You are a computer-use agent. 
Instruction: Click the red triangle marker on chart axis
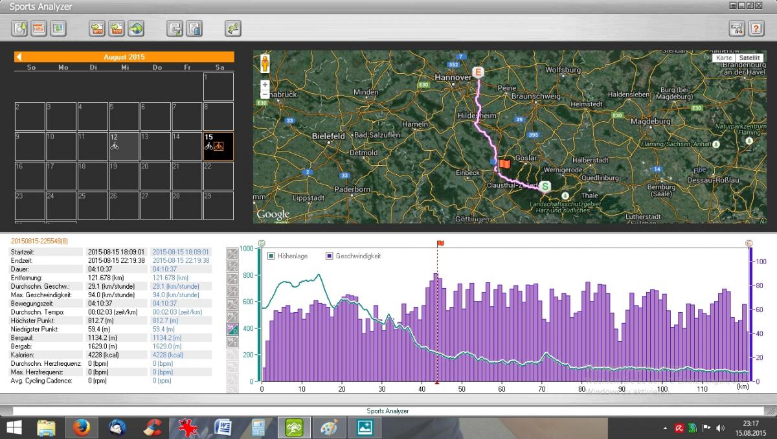click(437, 384)
